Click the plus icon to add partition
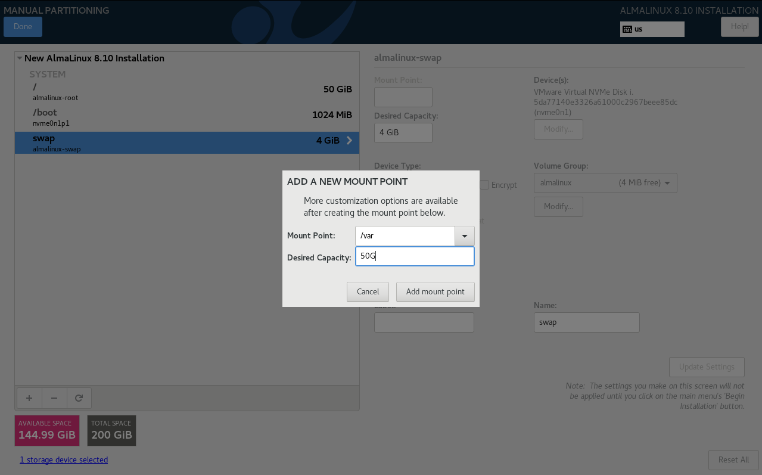762x475 pixels. (x=29, y=398)
